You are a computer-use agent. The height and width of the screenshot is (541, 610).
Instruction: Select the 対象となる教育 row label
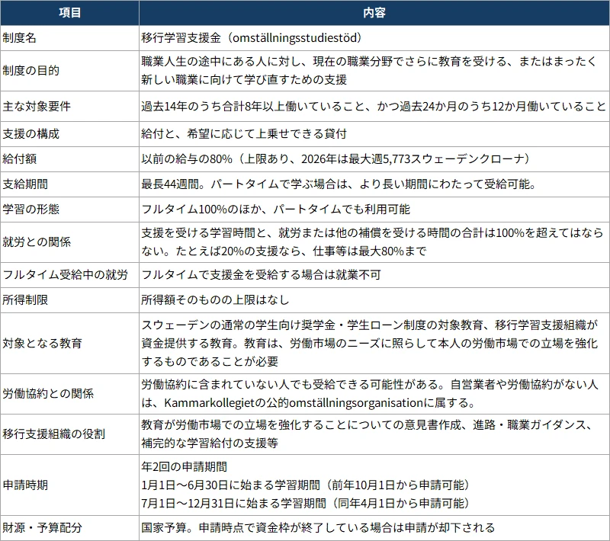click(69, 343)
